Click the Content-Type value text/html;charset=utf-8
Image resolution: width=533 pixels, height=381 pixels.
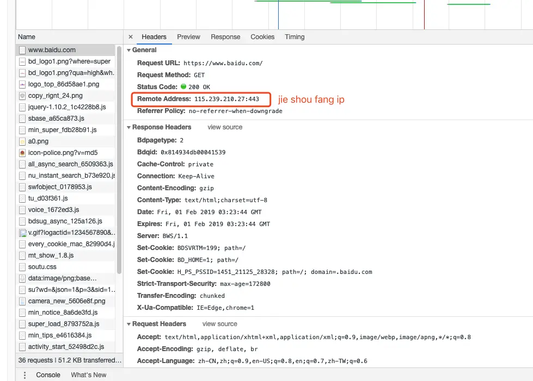(x=226, y=200)
